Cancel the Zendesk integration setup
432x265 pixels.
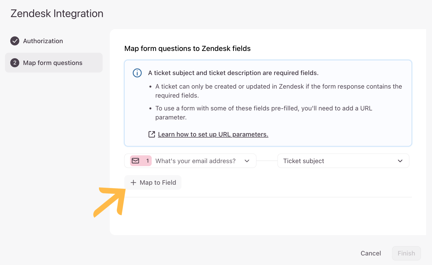pyautogui.click(x=371, y=253)
